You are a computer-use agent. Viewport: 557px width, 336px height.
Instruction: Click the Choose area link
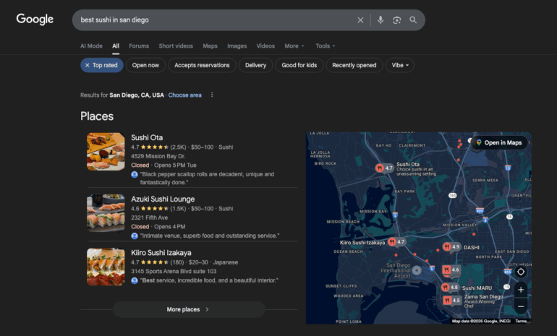point(184,95)
